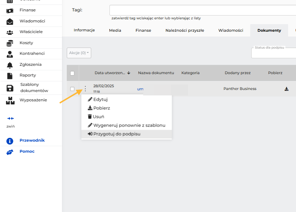Open Szablony dokumentów via the floppy disk icon
This screenshot has height=212, width=296.
click(10, 88)
